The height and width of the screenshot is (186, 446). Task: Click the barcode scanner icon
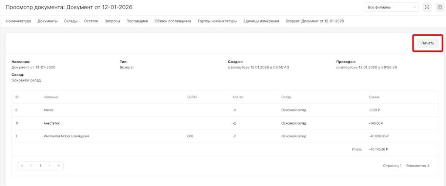click(x=427, y=7)
